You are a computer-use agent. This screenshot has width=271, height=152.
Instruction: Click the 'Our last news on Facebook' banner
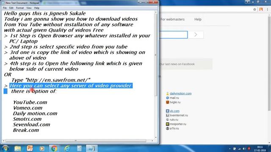click(x=186, y=64)
